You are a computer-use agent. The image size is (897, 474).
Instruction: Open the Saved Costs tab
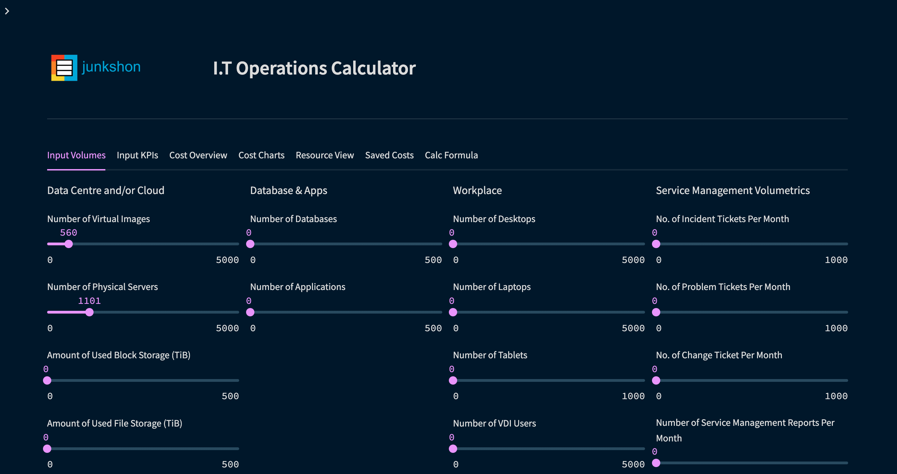389,155
